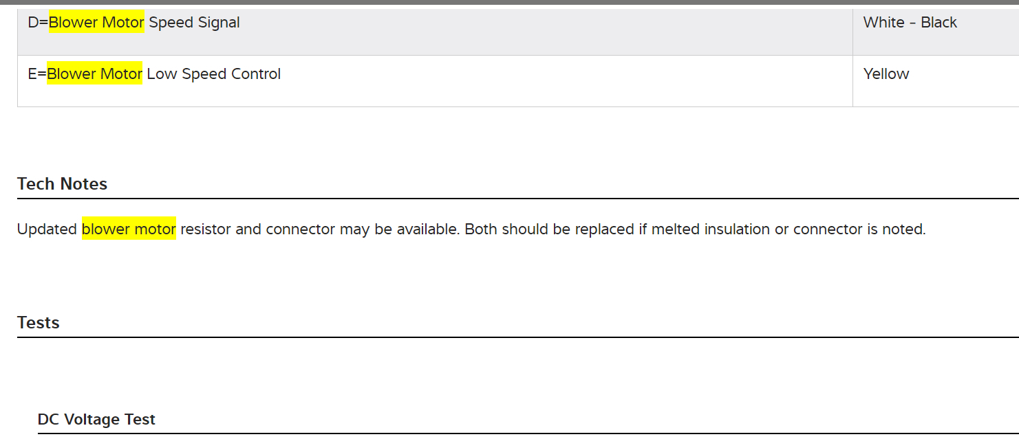Click the "D=" prefix in the table
This screenshot has width=1019, height=439.
pos(38,23)
